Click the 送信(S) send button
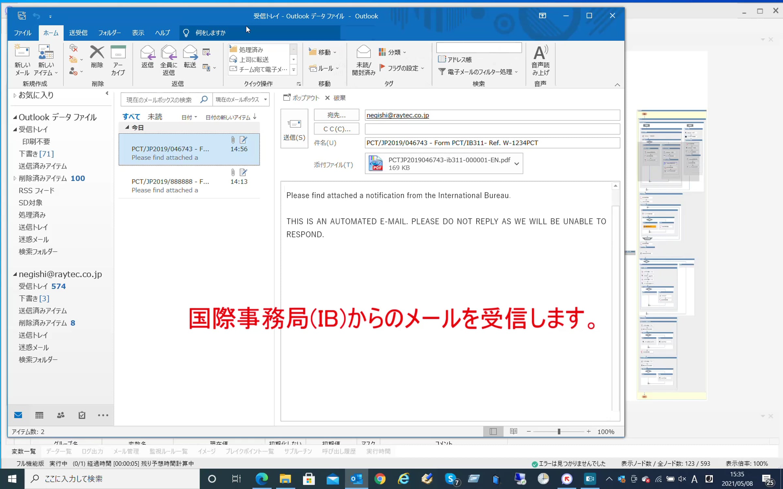This screenshot has width=783, height=489. pos(294,129)
